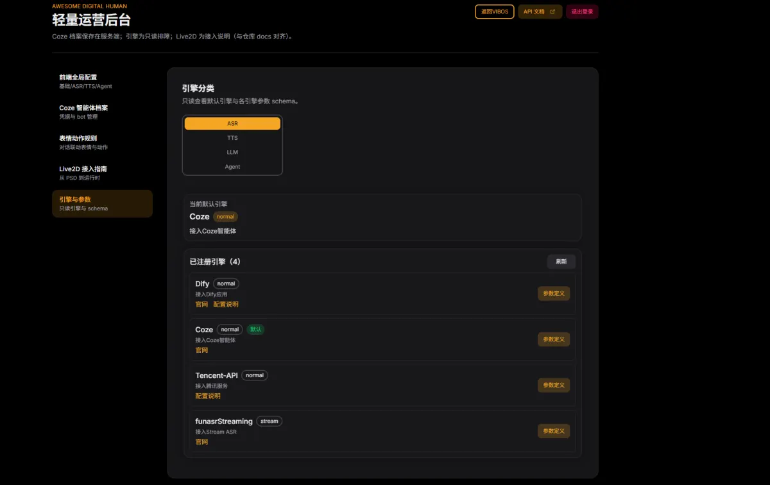
Task: Open the Tencent-API 配置说明 link
Action: point(208,396)
